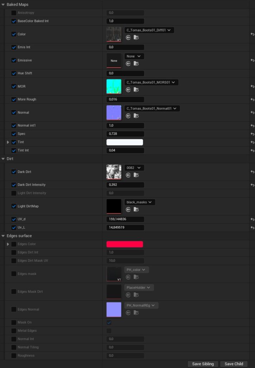Browse to Dark Dirt texture in Content Browser
Image resolution: width=255 pixels, height=368 pixels.
[136, 175]
